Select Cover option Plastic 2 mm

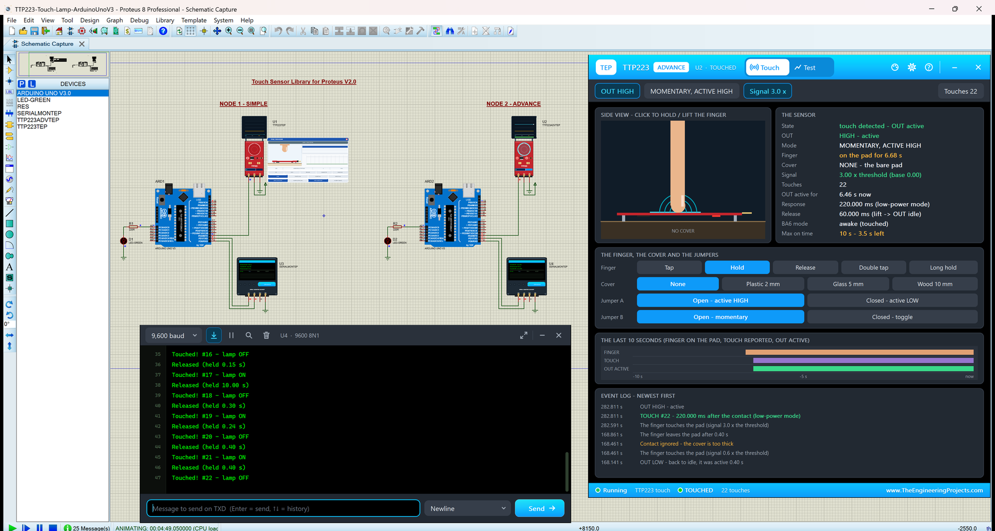(763, 284)
